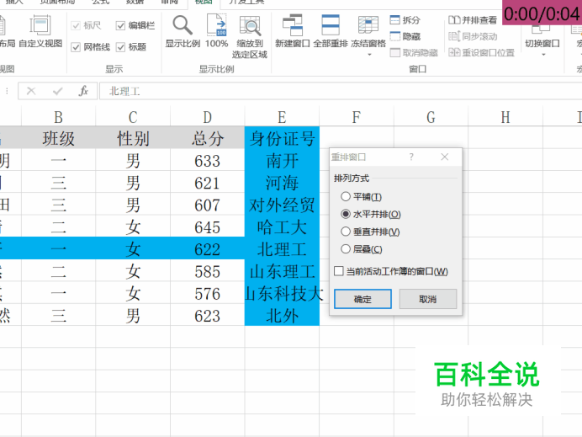Expand the 冻结窗格 dropdown arrow
This screenshot has height=437, width=582.
tap(369, 55)
